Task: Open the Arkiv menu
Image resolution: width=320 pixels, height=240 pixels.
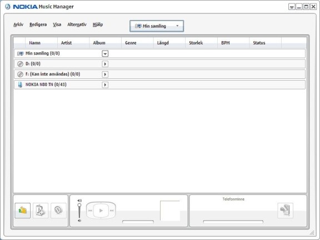Action: click(18, 24)
